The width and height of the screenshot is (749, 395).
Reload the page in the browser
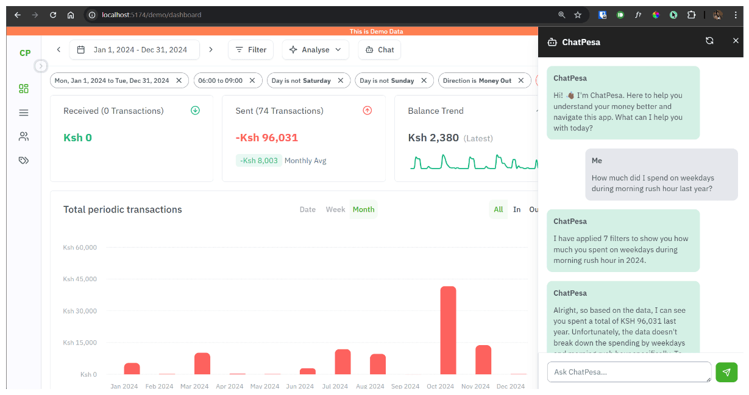coord(53,15)
